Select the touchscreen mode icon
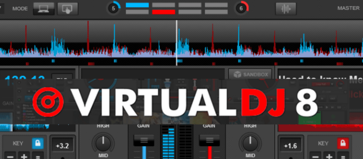The image size is (363, 159). [68, 8]
